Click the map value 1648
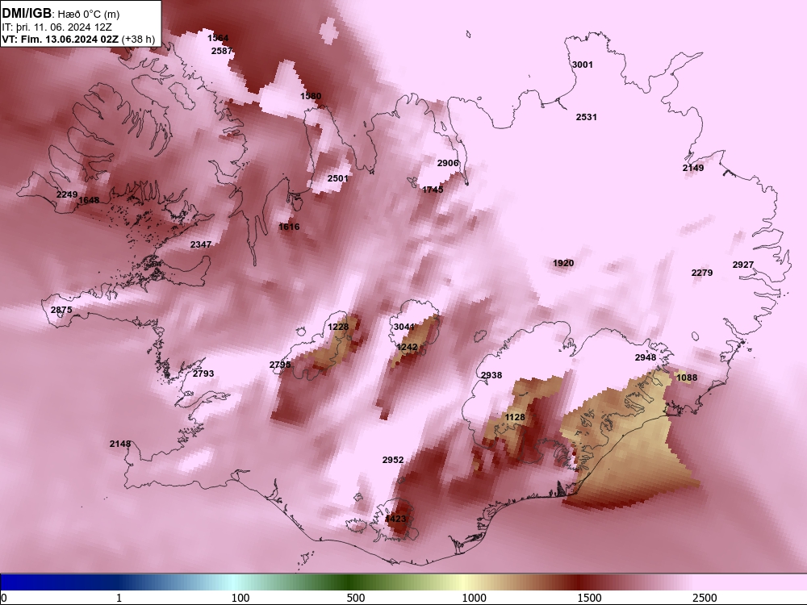The height and width of the screenshot is (605, 807). point(89,200)
